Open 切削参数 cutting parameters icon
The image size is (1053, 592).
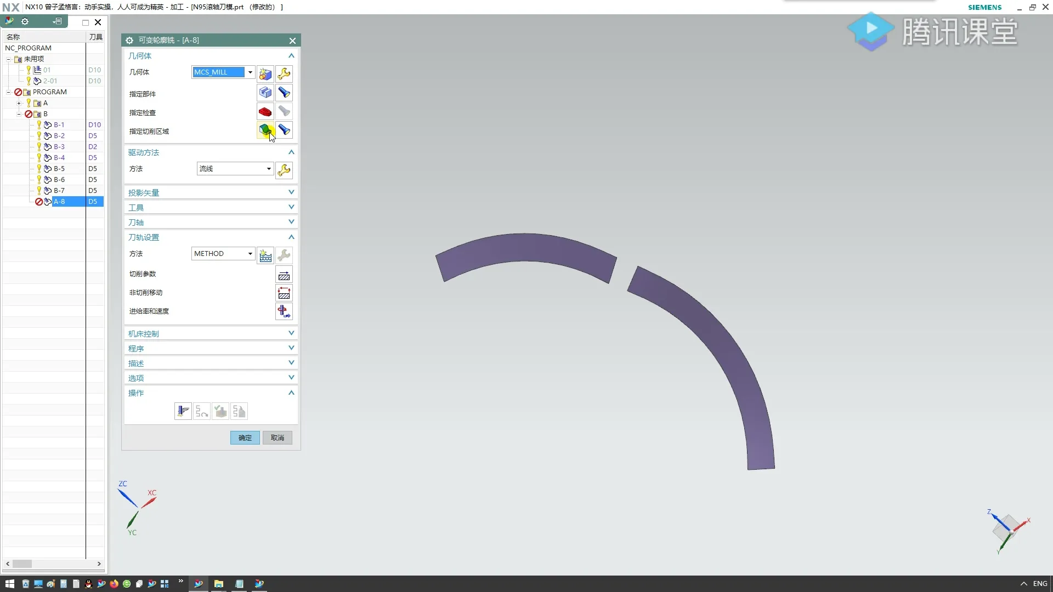pyautogui.click(x=284, y=275)
